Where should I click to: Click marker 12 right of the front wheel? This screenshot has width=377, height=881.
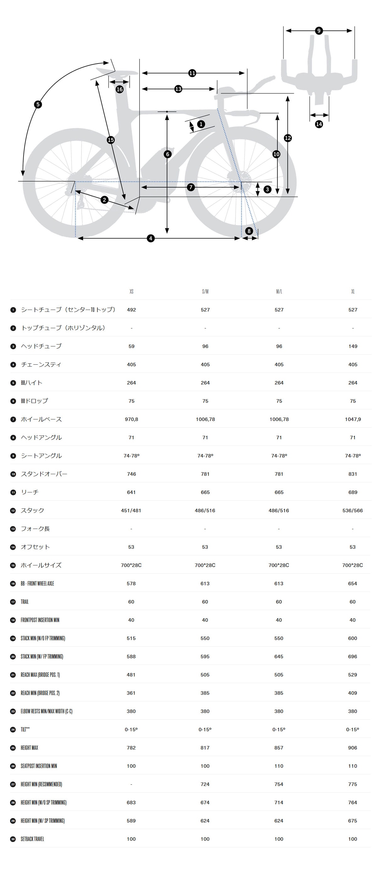[x=287, y=138]
